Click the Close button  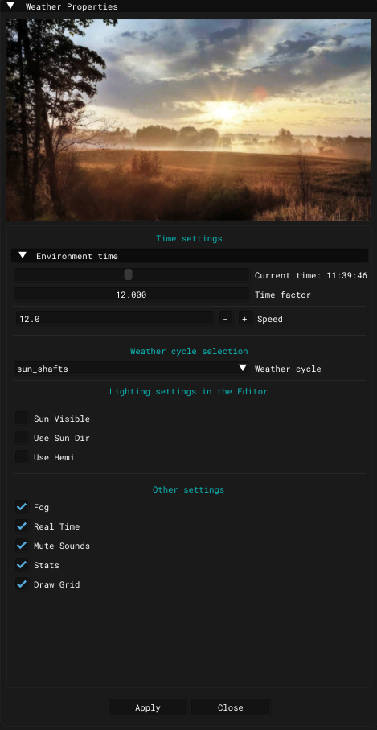pyautogui.click(x=231, y=707)
